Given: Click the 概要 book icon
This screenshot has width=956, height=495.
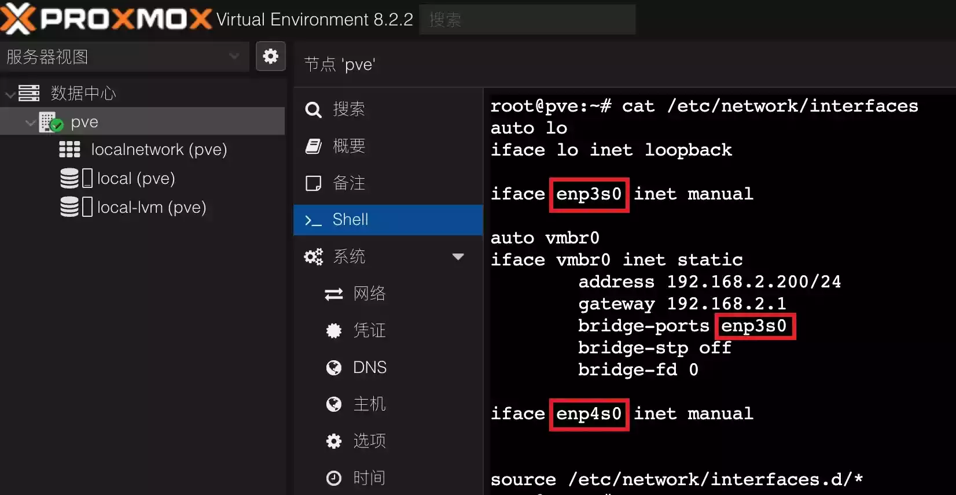Looking at the screenshot, I should (313, 146).
